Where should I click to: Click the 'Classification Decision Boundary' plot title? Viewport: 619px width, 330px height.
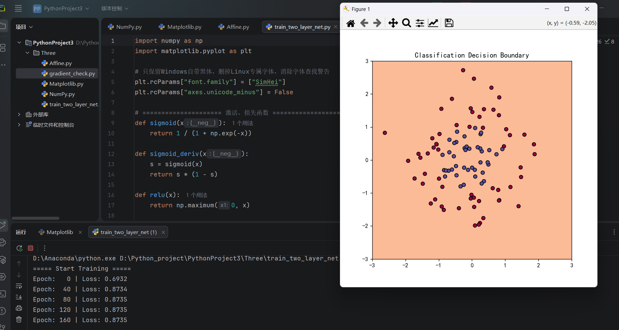[472, 56]
